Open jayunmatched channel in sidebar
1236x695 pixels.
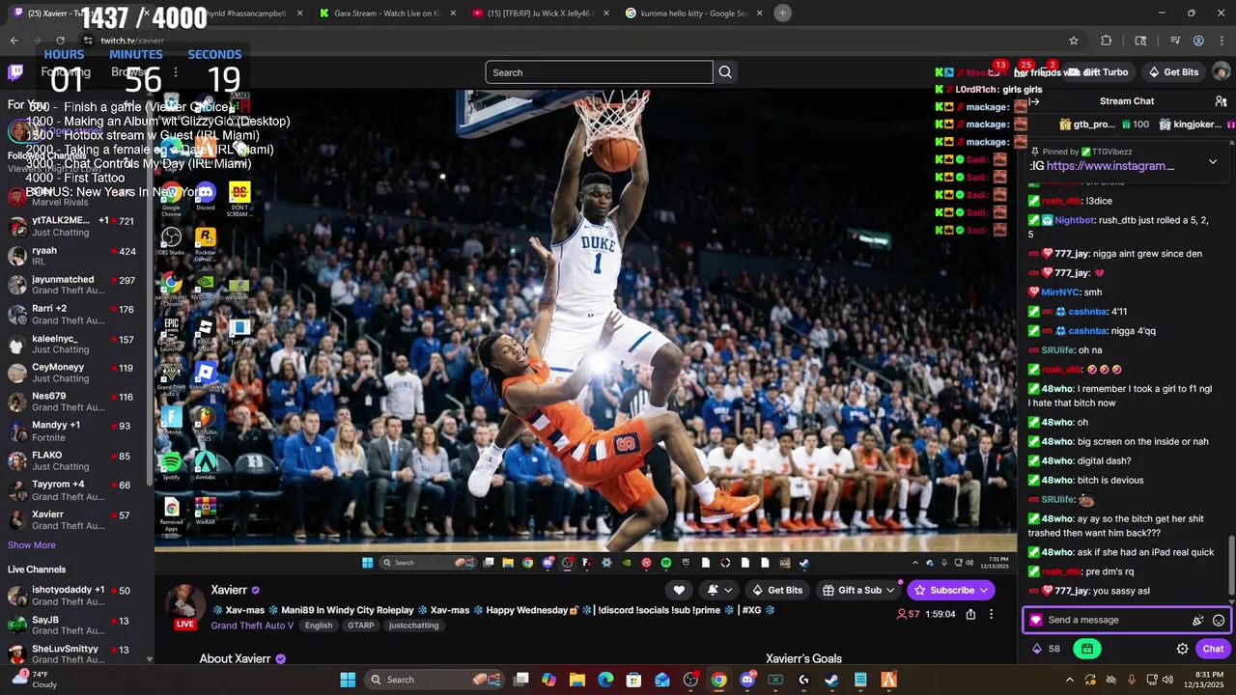[75, 285]
